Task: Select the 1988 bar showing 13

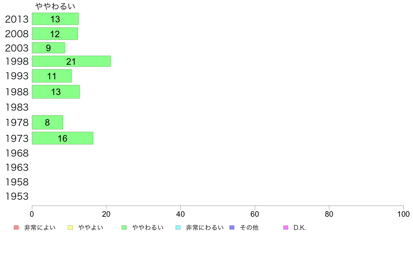Action: click(56, 92)
